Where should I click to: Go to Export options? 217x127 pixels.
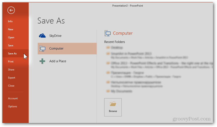pyautogui.click(x=12, y=78)
